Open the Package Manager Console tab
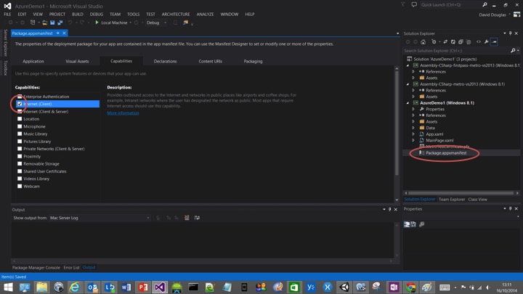Screen dimensions: 523x294 [36, 267]
